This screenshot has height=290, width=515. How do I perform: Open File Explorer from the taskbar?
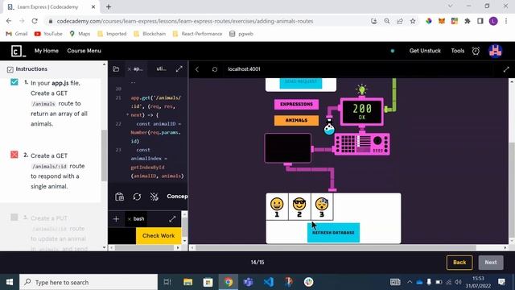pyautogui.click(x=187, y=282)
